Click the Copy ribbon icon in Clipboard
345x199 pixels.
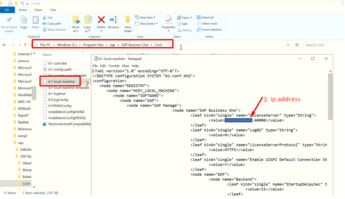[24, 20]
